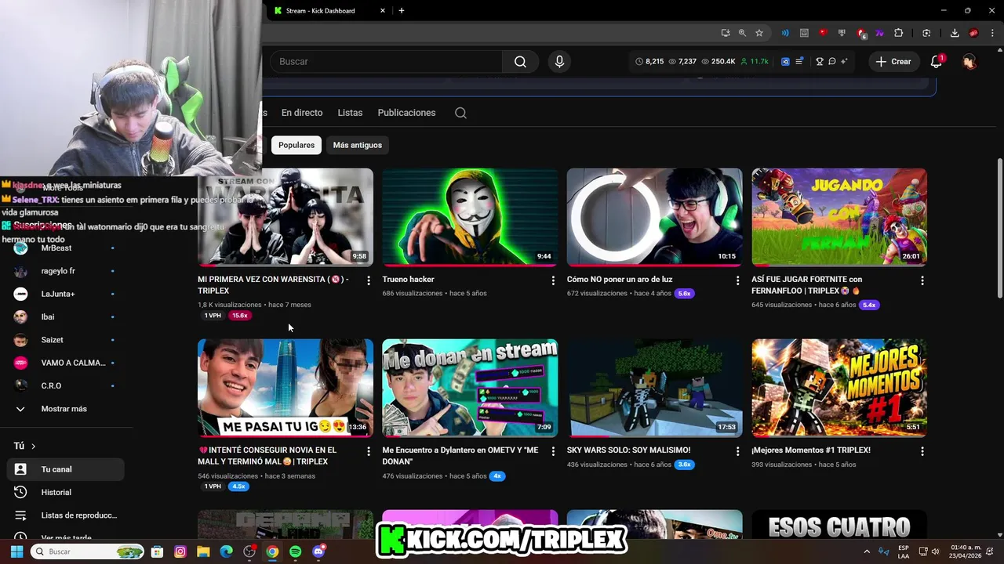Play the Trueno hacker video thumbnail
1004x564 pixels.
[470, 217]
